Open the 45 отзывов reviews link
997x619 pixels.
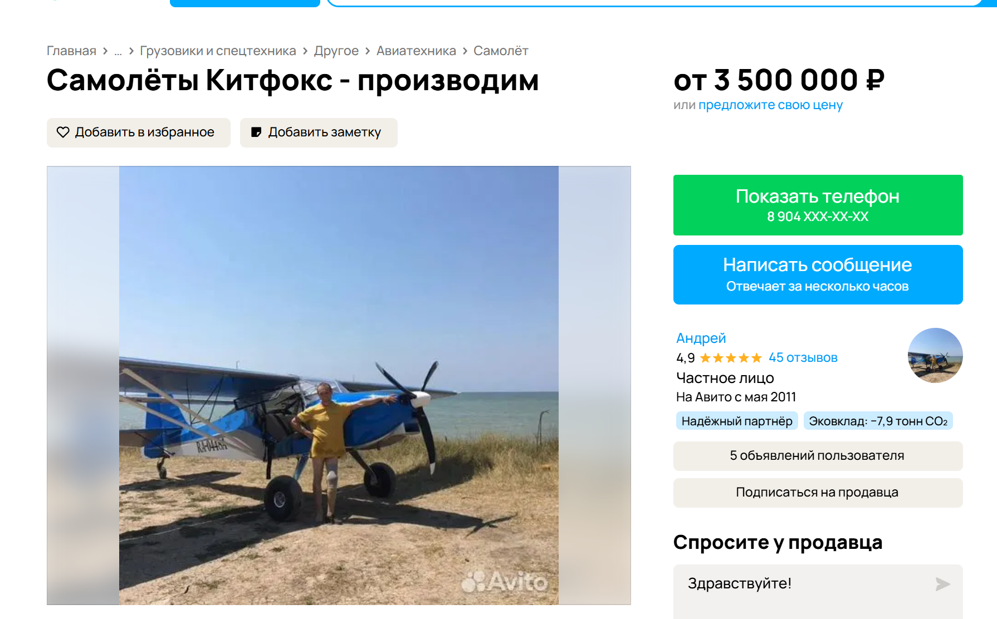tap(803, 358)
